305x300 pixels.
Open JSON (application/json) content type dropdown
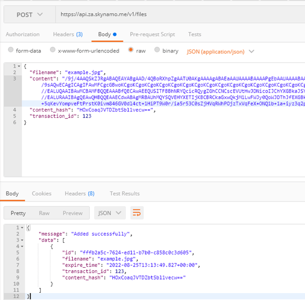point(220,51)
